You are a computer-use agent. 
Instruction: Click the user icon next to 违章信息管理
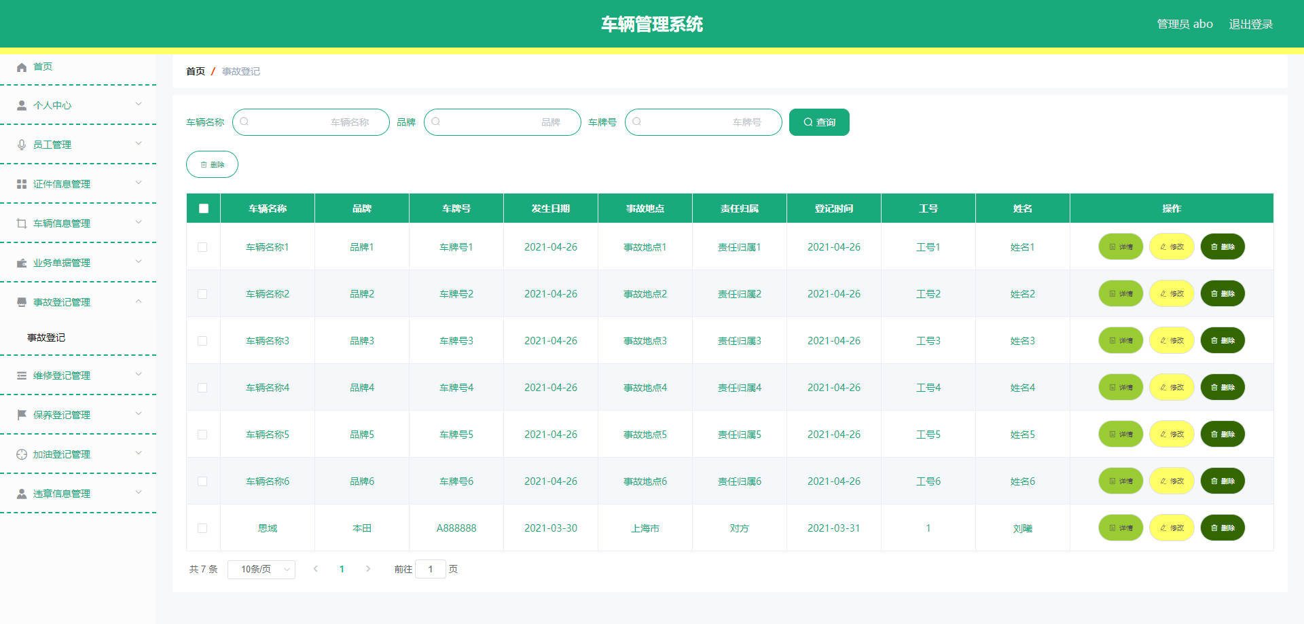22,494
